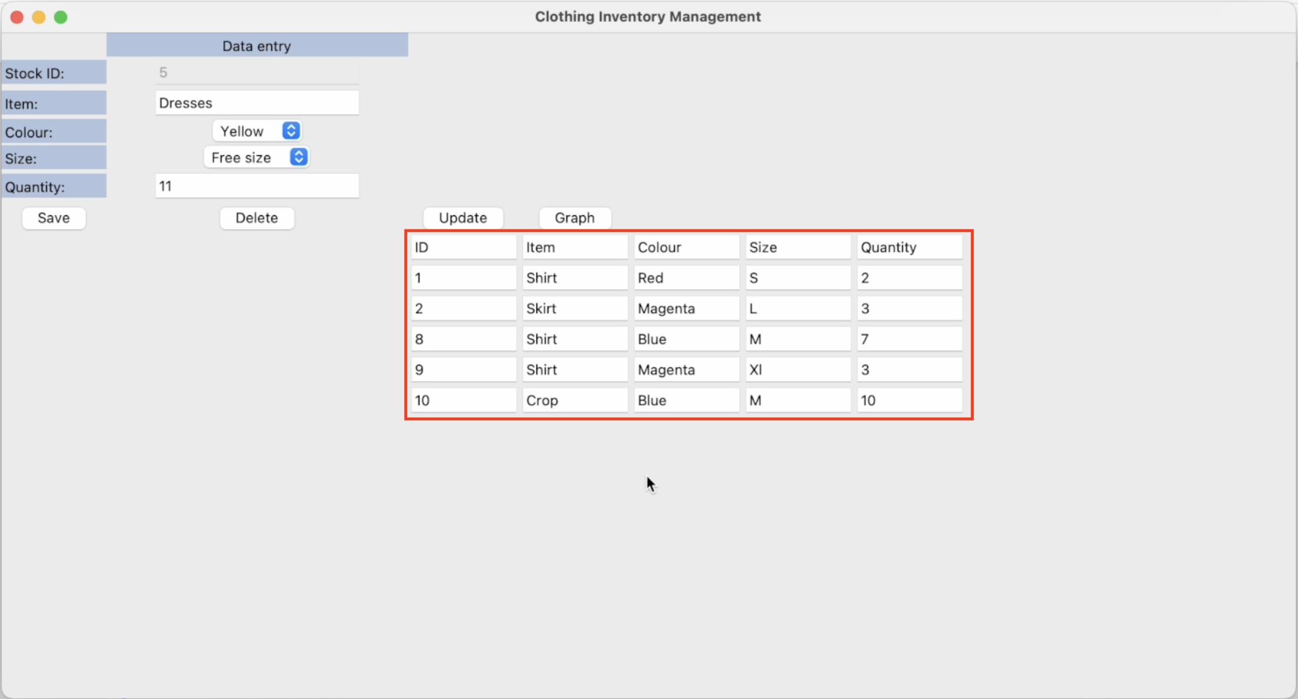This screenshot has height=699, width=1298.
Task: Click the Quantity column header cell
Action: [909, 247]
